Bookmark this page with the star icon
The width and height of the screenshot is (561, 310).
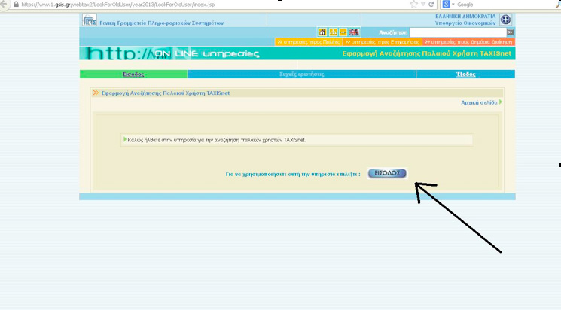[413, 5]
